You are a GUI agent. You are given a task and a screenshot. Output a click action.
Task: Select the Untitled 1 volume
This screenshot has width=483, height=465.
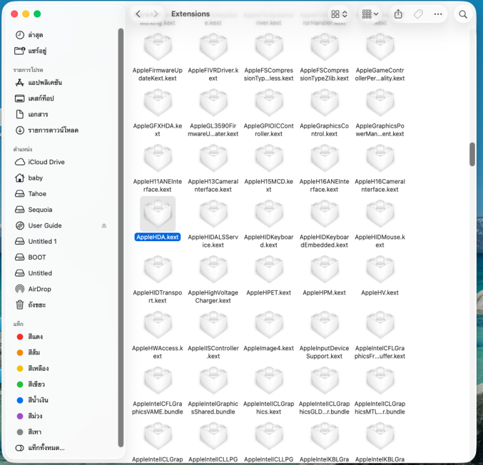61,241
